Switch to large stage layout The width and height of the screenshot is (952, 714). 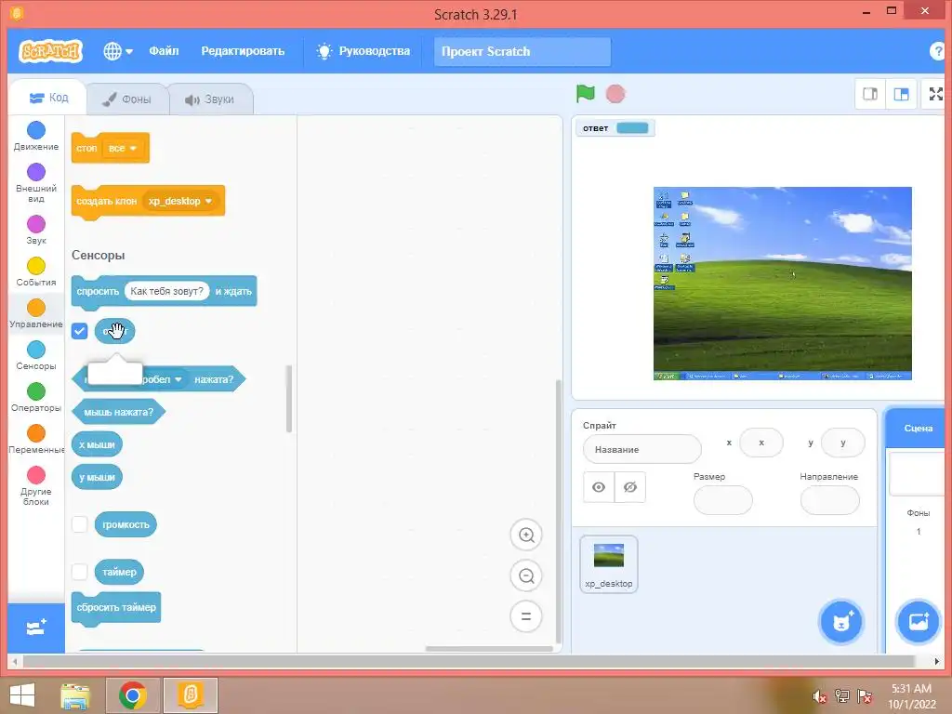(x=901, y=94)
